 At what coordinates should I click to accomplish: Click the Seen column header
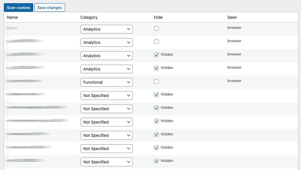click(x=232, y=17)
